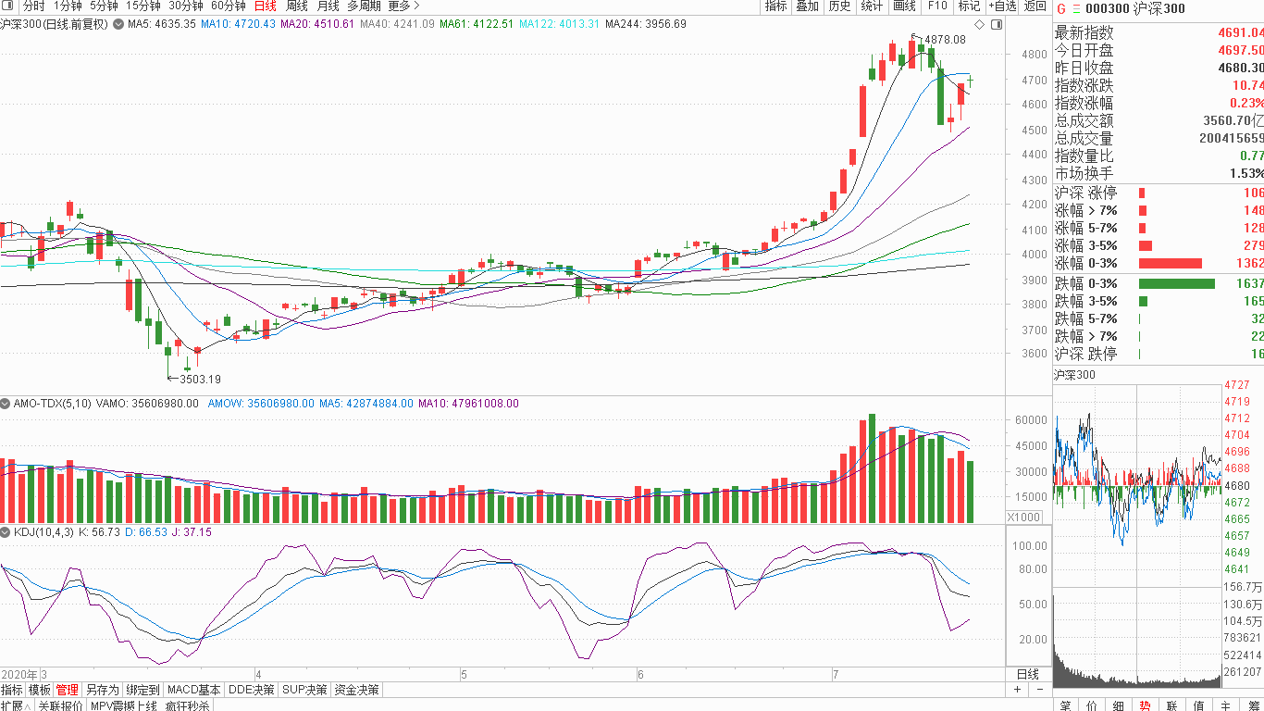Open the 更多 timeframe menu
The height and width of the screenshot is (711, 1264).
click(x=403, y=6)
